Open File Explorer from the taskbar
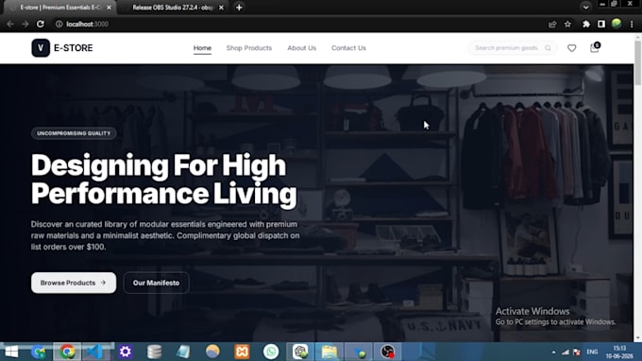 pos(329,352)
